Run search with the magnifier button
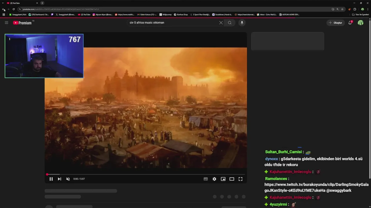Viewport: 371px width, 208px height. pos(230,23)
